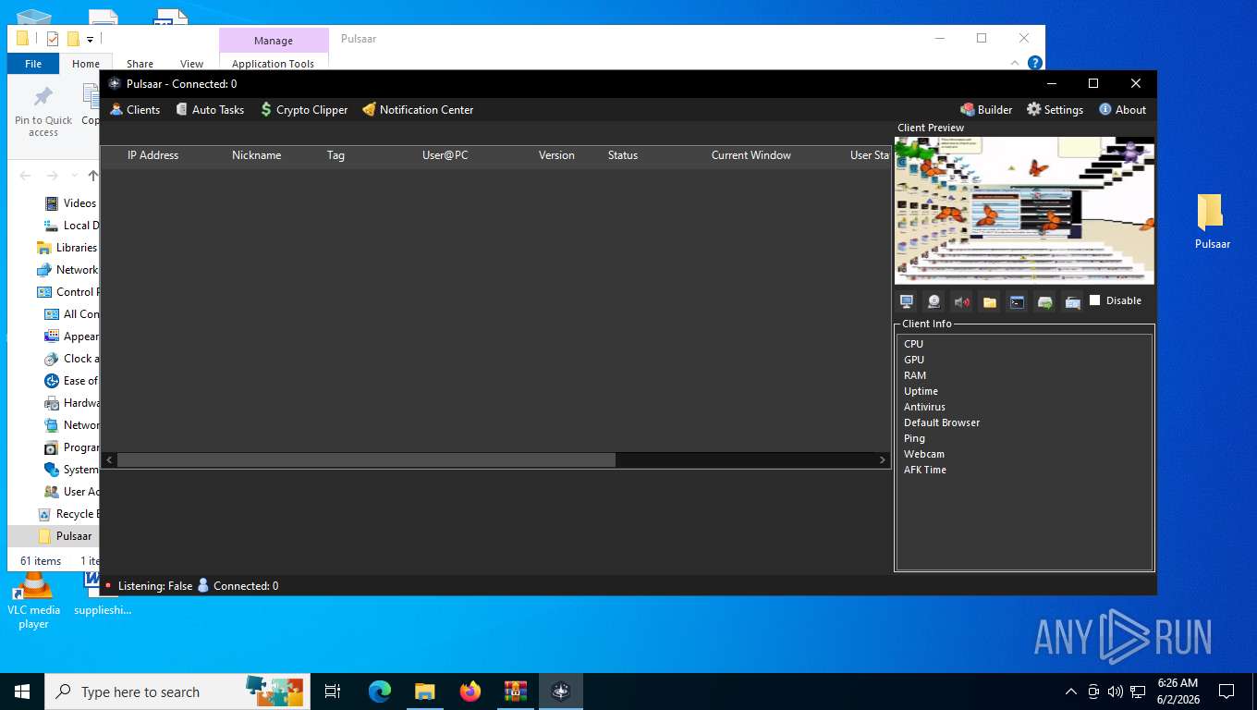The height and width of the screenshot is (710, 1257).
Task: Open Microsoft Edge from the taskbar
Action: [380, 692]
